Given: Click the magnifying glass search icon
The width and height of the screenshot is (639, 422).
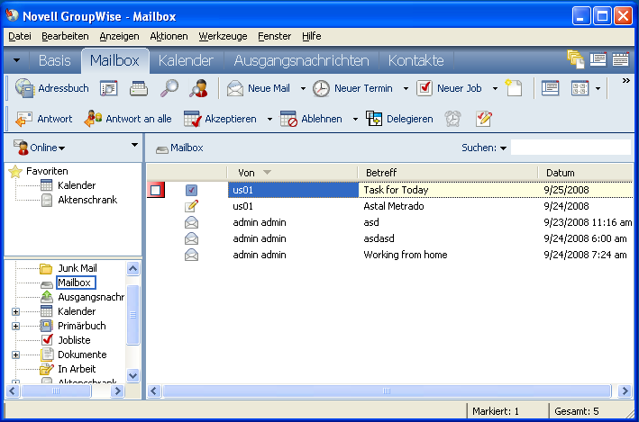Looking at the screenshot, I should point(169,88).
